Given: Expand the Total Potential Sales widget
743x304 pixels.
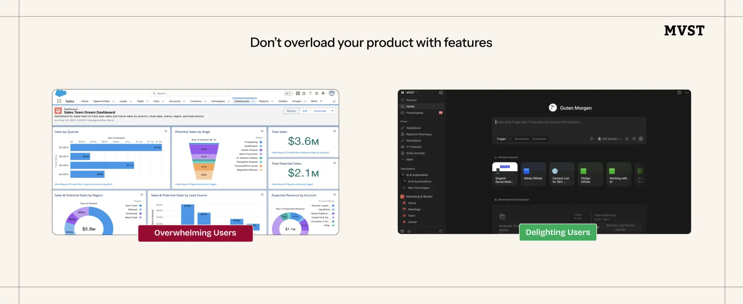Looking at the screenshot, I should (334, 163).
